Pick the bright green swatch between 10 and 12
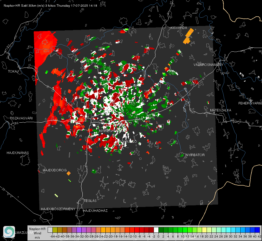The image size is (262, 241). point(185,230)
